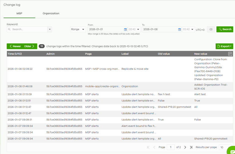Switch to the Organization tab
The height and width of the screenshot is (154, 235).
pyautogui.click(x=51, y=13)
